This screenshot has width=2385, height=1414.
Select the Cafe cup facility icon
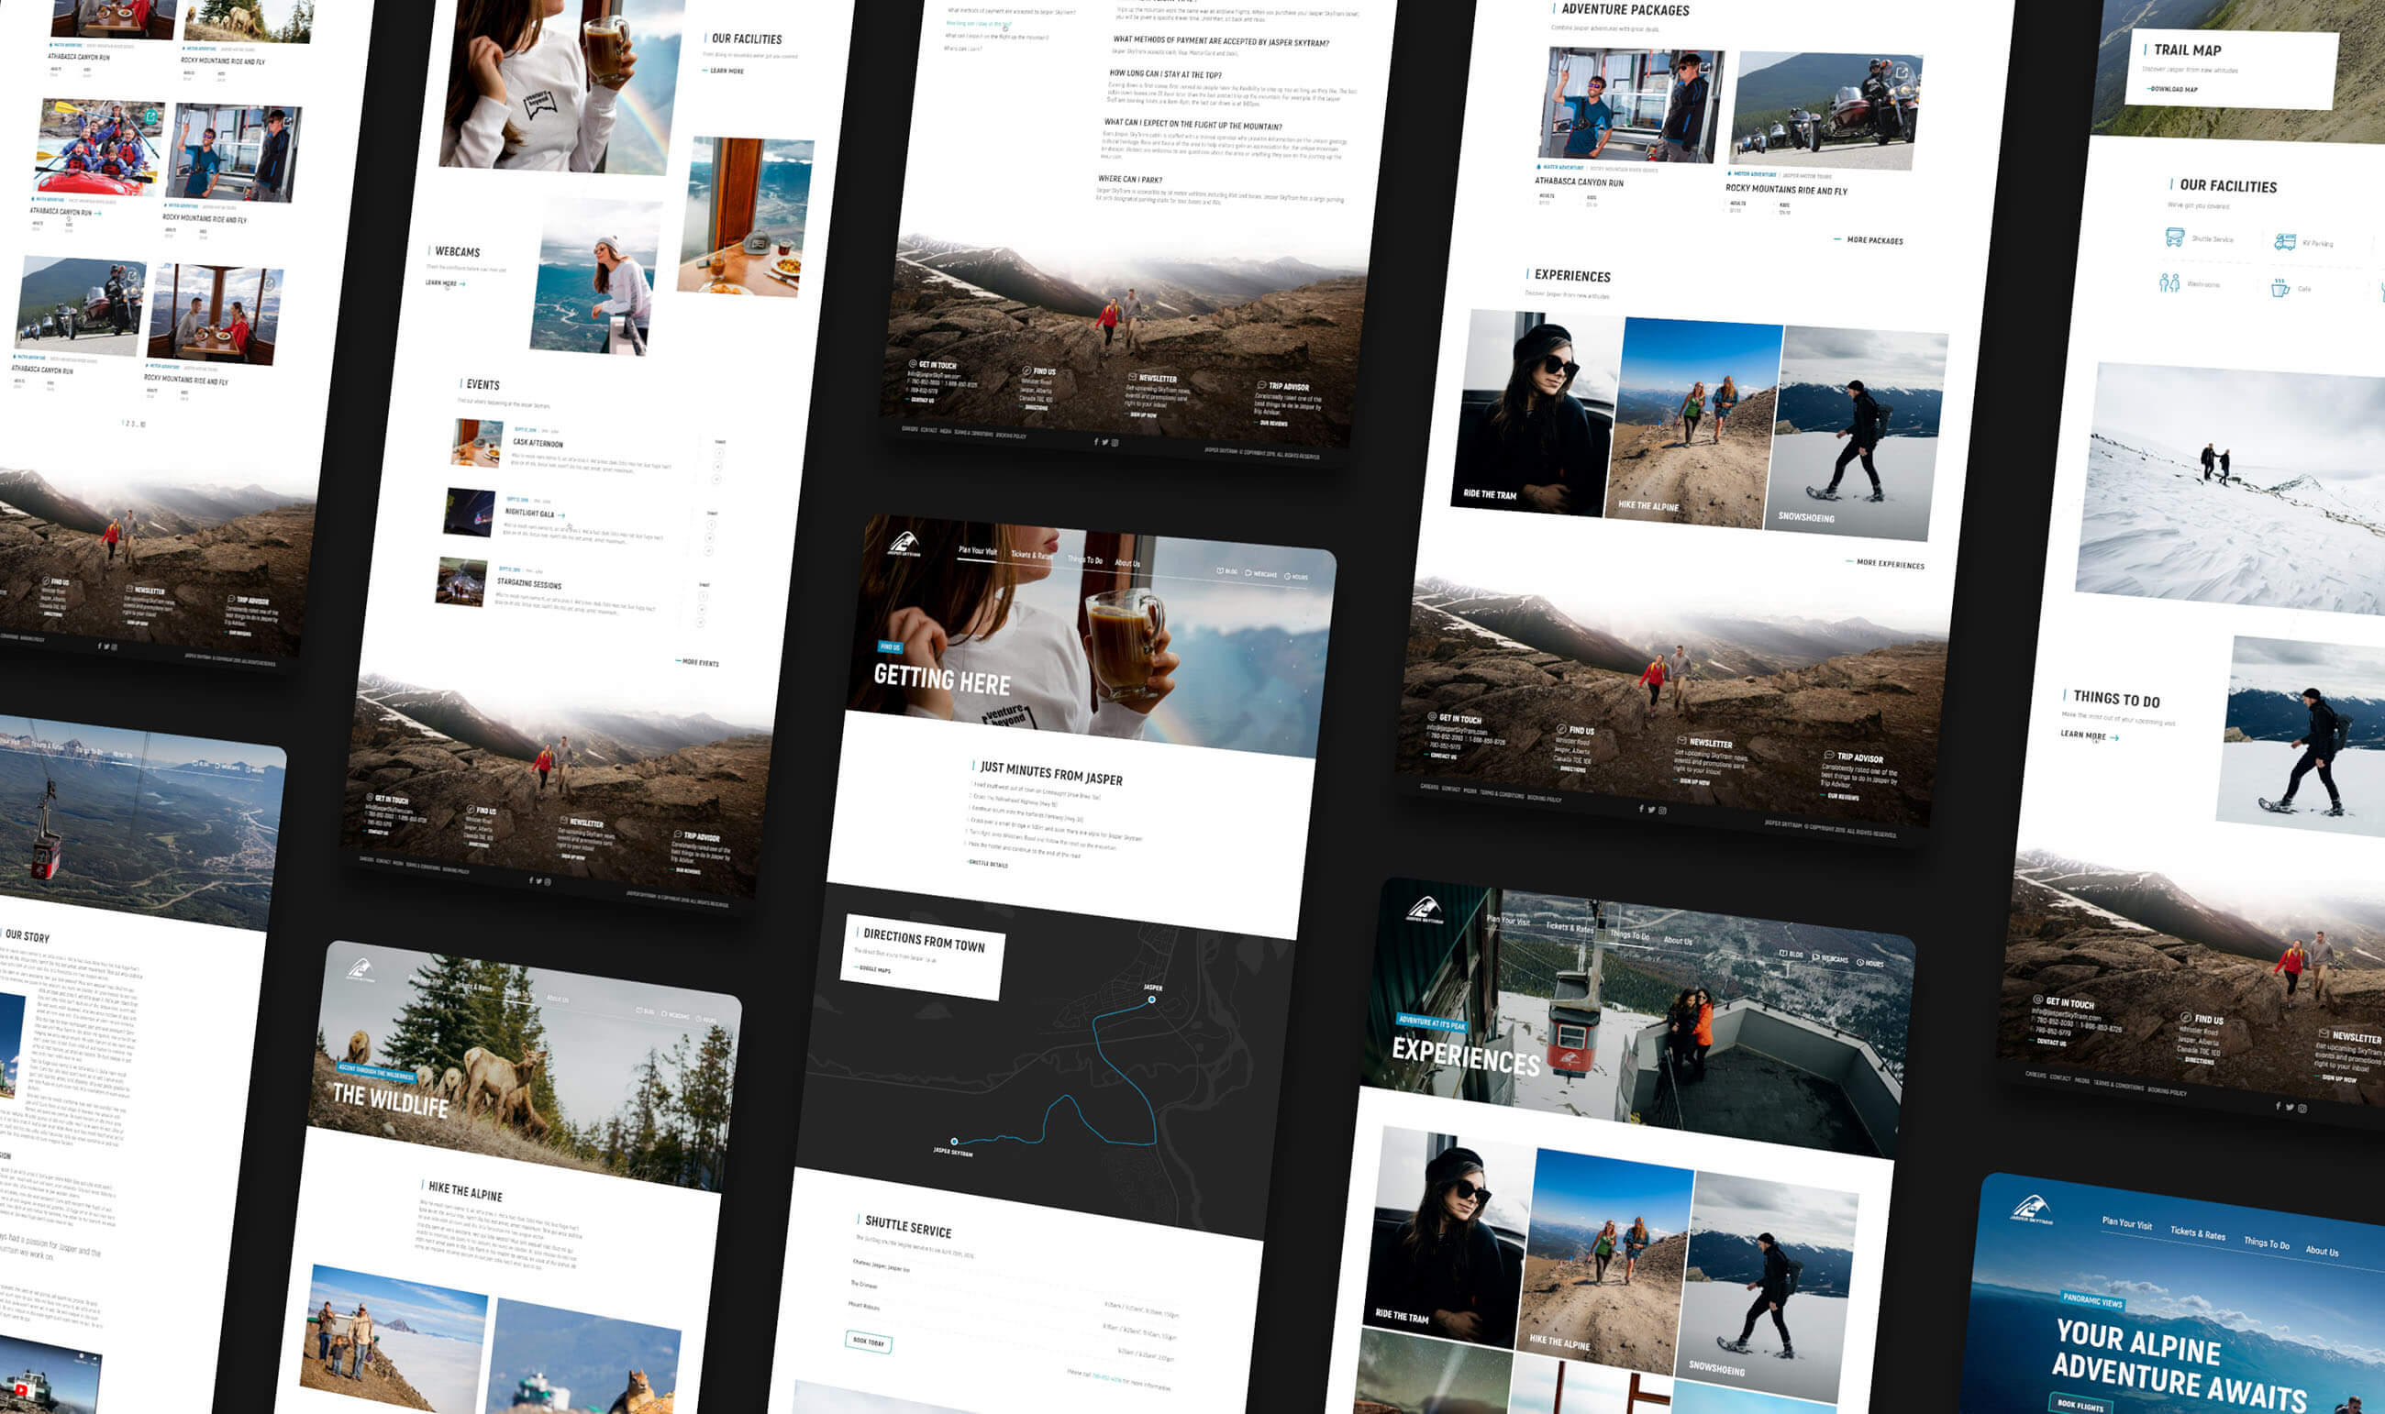pos(2280,288)
